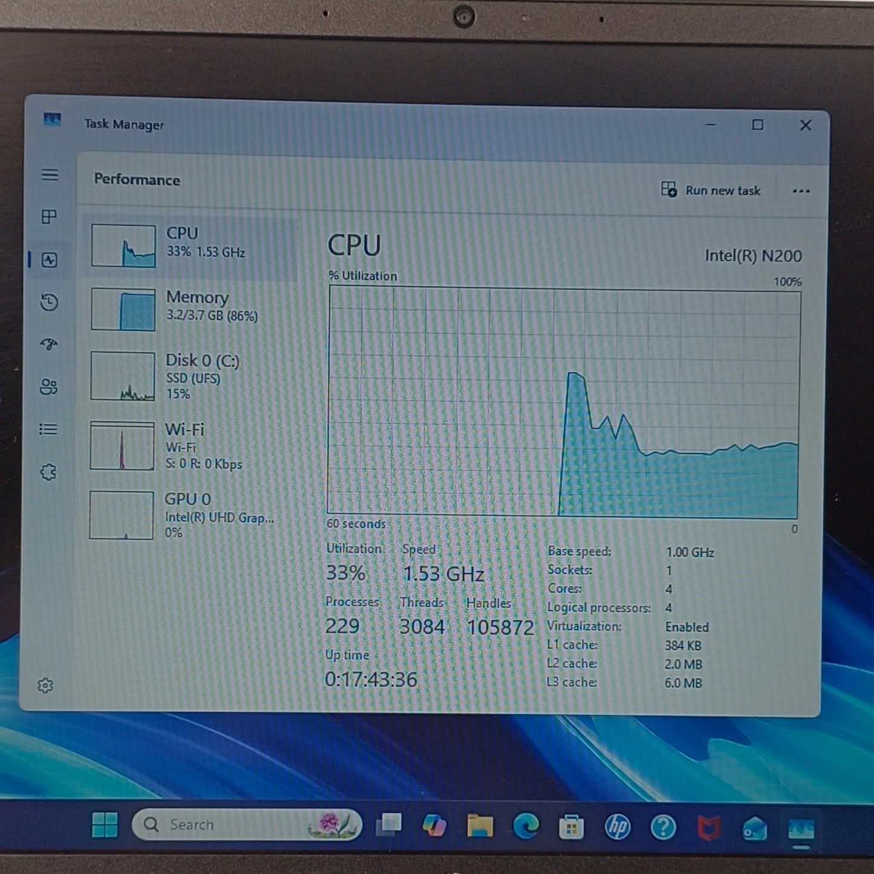Open the Services puzzle-piece sidebar icon
Screen dimensions: 874x874
[x=48, y=472]
